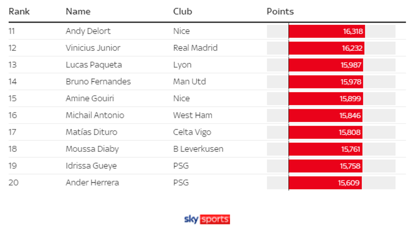Click the Lucas Paqueta row name

(94, 65)
